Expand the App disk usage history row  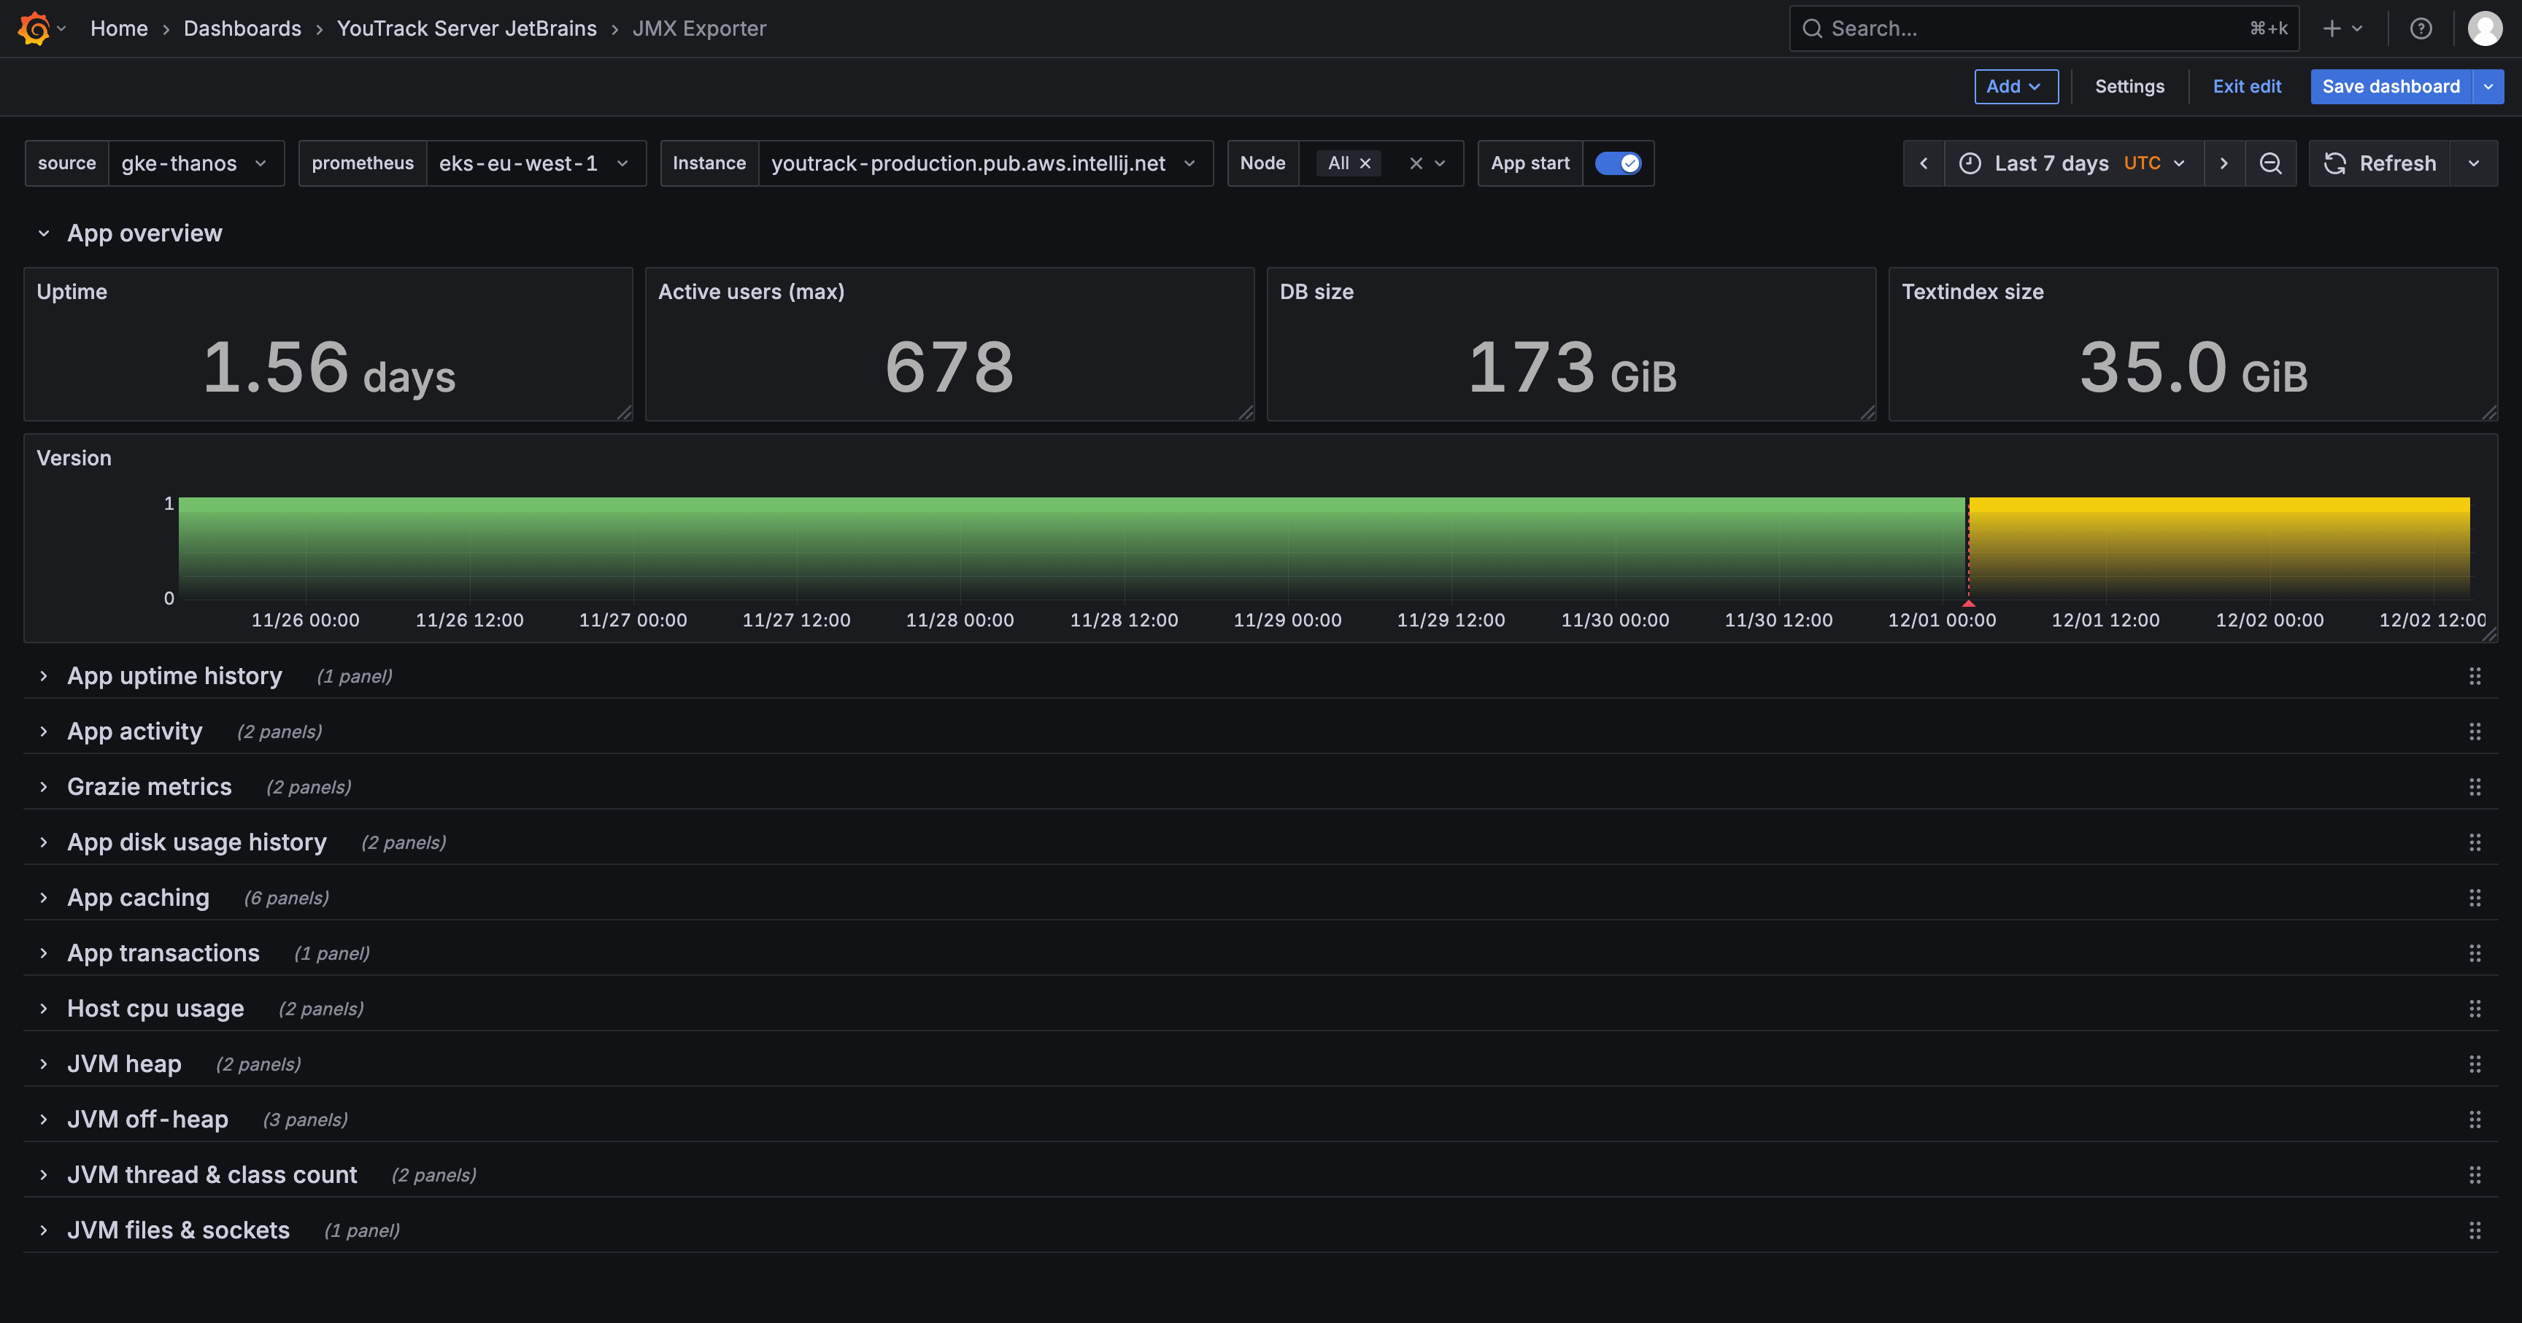[43, 842]
